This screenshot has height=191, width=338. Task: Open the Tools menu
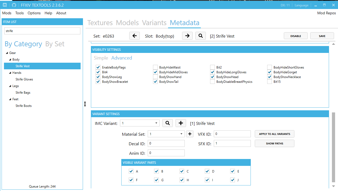click(20, 13)
